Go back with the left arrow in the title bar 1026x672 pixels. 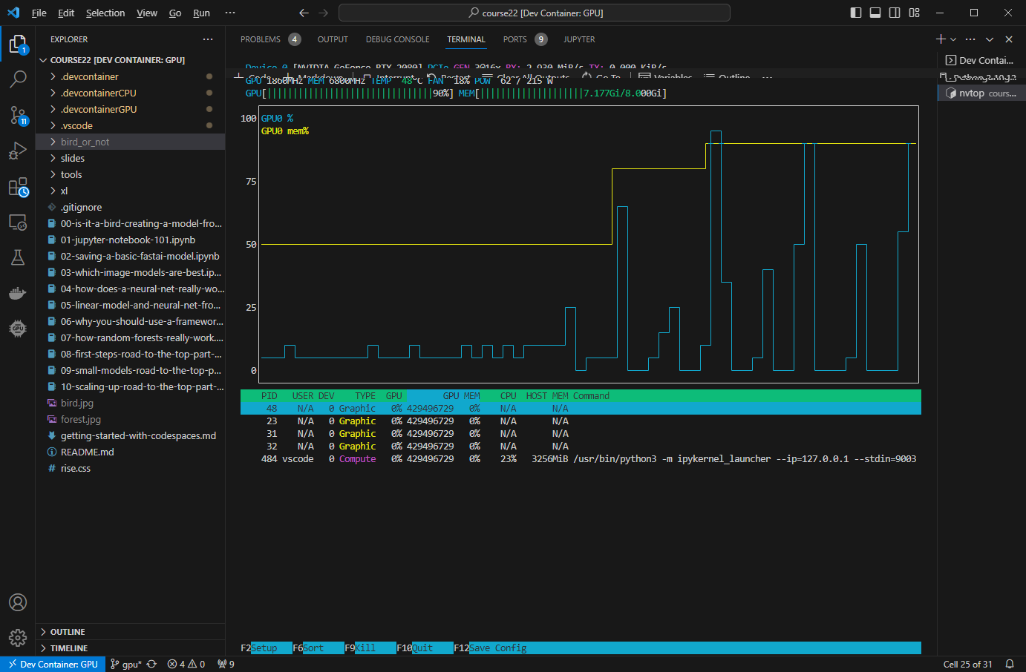pyautogui.click(x=304, y=13)
